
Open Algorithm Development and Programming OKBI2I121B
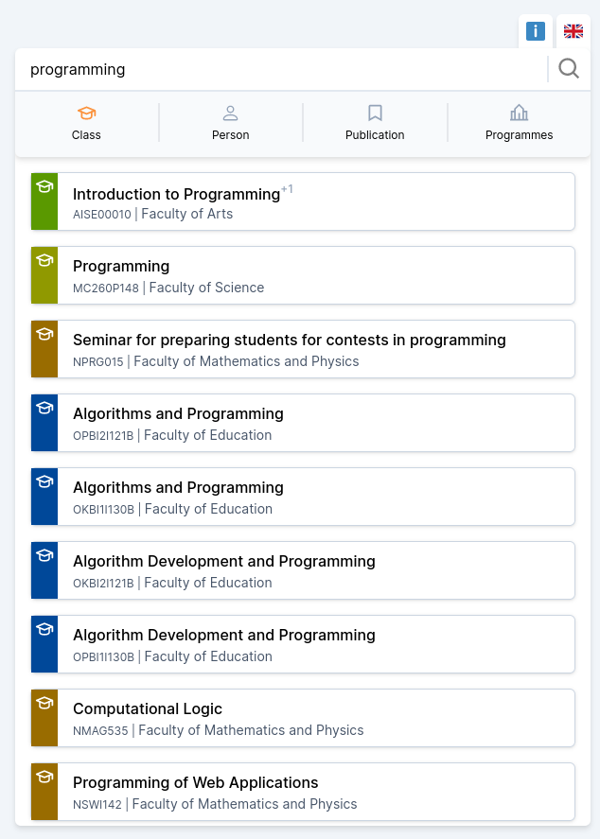pos(303,571)
